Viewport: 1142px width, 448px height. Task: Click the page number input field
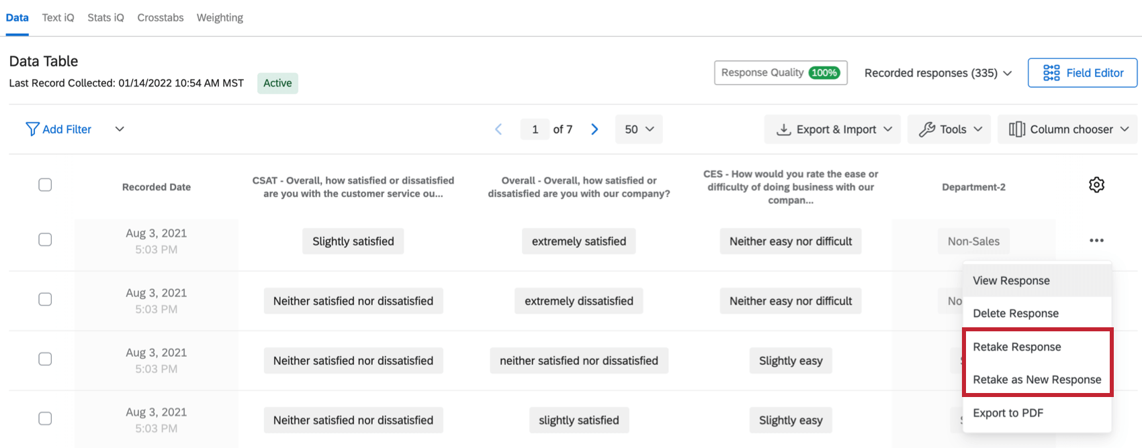[x=535, y=129]
